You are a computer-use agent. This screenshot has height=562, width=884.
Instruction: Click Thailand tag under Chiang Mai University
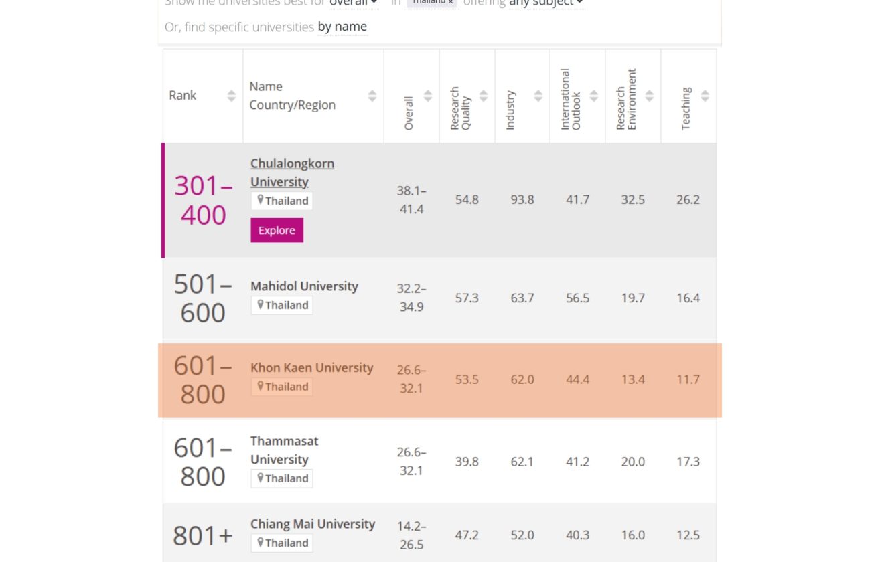coord(282,543)
